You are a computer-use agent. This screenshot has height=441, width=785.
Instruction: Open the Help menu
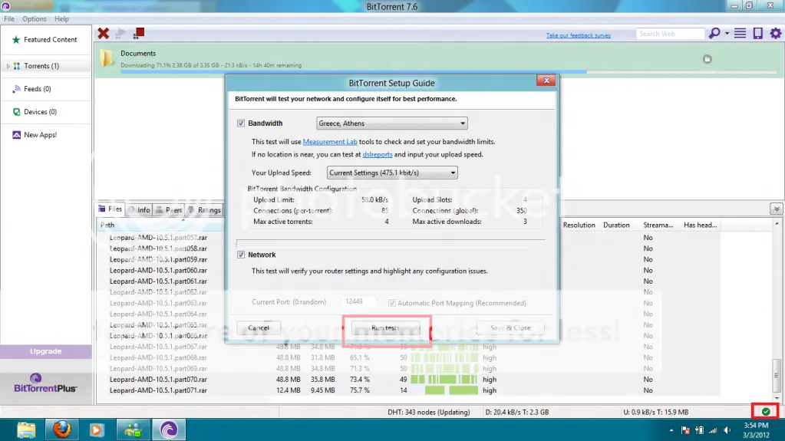(x=61, y=19)
